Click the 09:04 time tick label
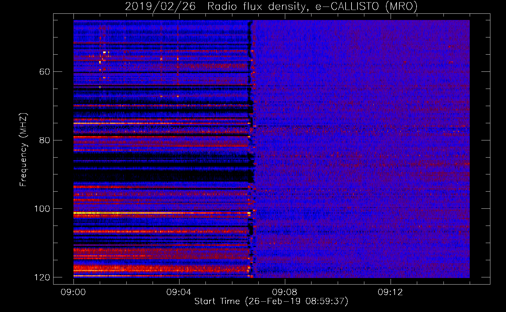506x312 pixels. point(179,292)
